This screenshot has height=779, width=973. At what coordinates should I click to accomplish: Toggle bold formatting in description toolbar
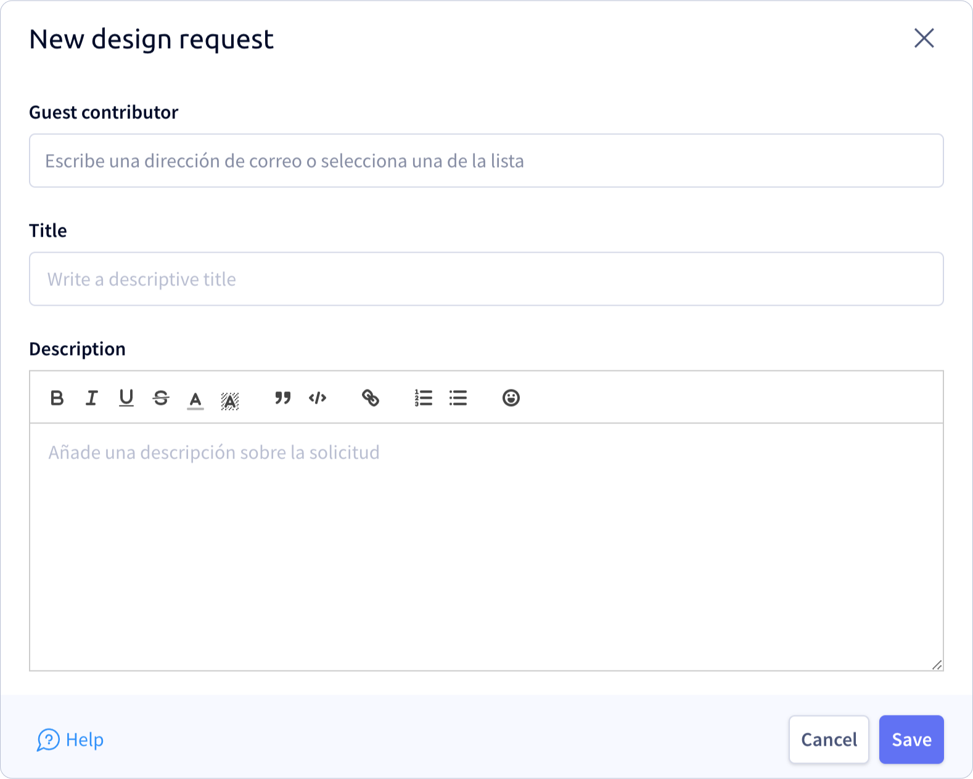point(57,398)
